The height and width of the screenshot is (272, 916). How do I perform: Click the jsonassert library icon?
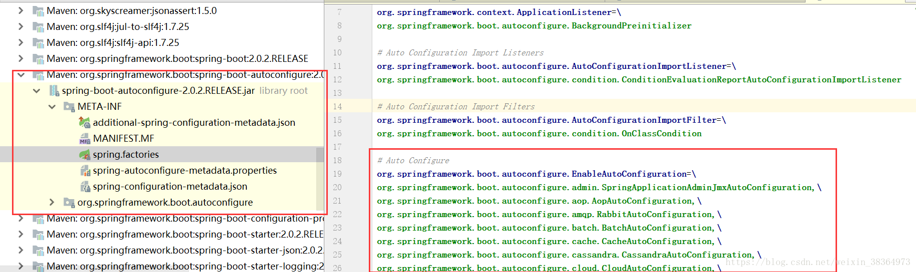point(38,11)
